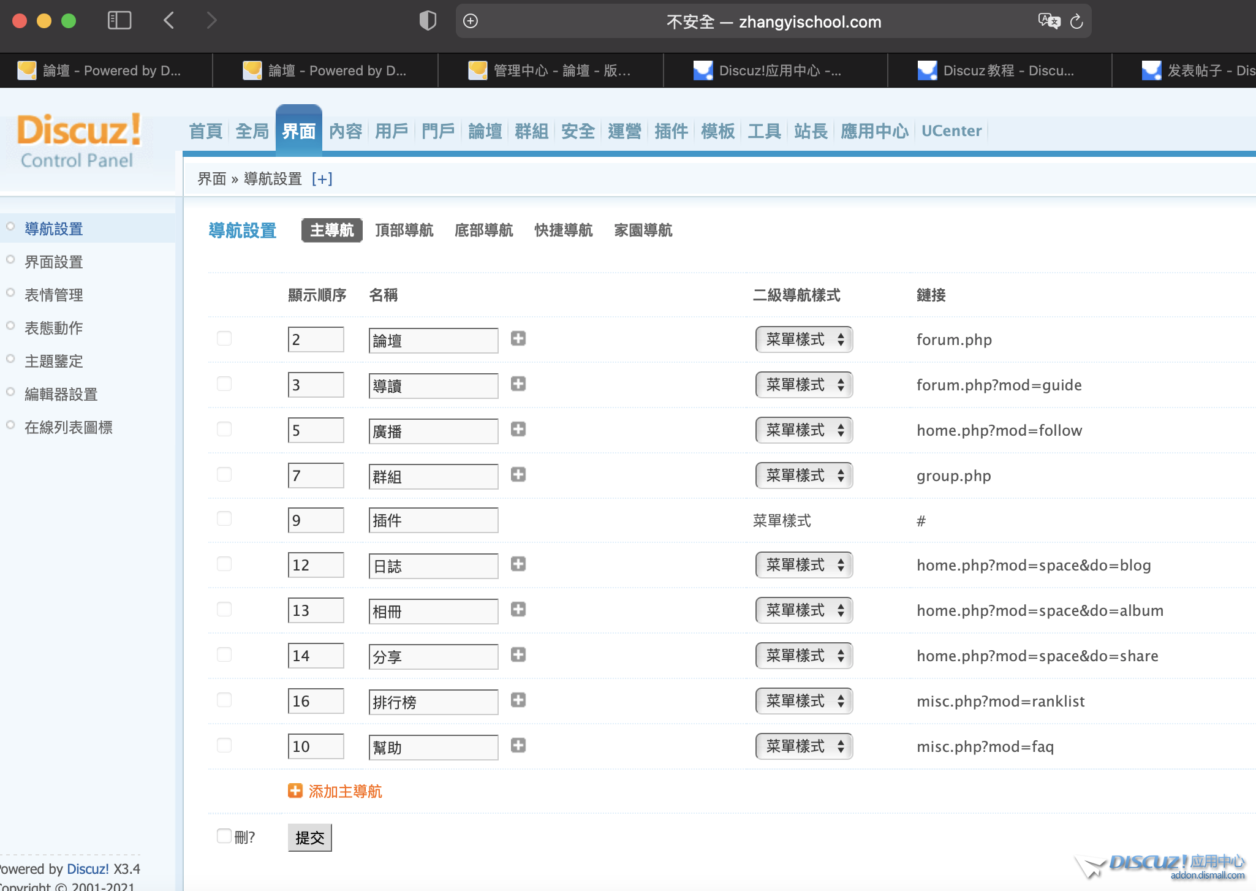Go back with Safari back arrow
Viewport: 1256px width, 891px height.
coord(169,21)
